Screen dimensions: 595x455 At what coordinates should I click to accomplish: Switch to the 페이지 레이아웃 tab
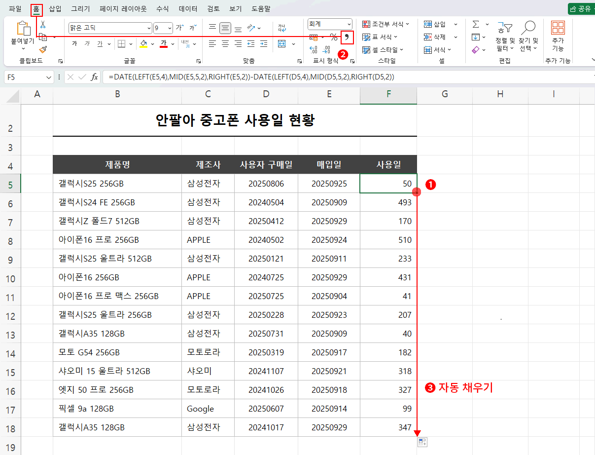pos(123,9)
